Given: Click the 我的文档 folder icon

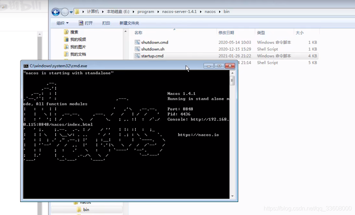Looking at the screenshot, I should click(66, 54).
